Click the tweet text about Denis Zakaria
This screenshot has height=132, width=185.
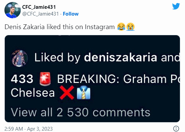(x=60, y=27)
